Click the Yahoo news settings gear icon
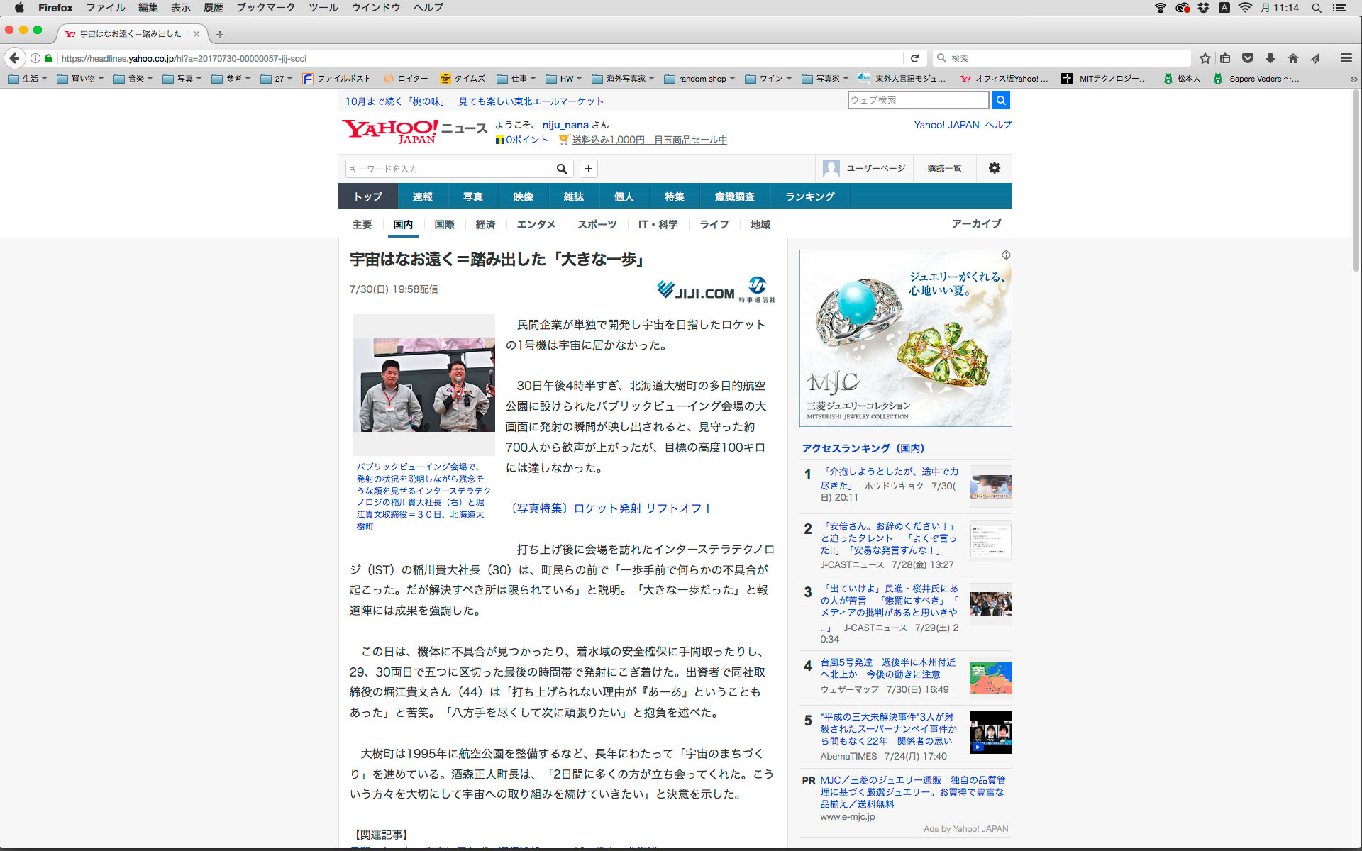This screenshot has height=851, width=1362. point(995,168)
